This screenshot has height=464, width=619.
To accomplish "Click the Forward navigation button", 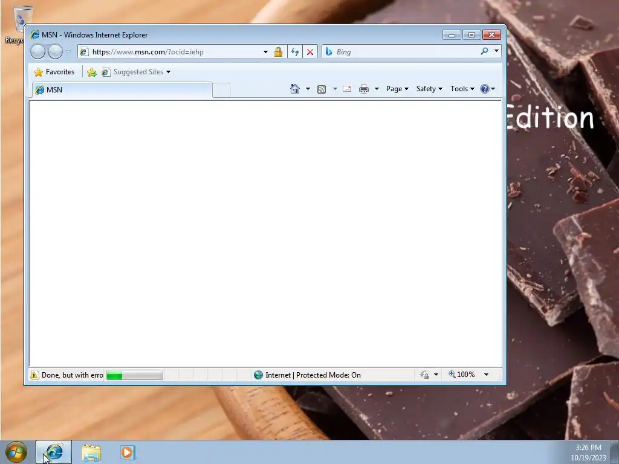I will (x=55, y=52).
